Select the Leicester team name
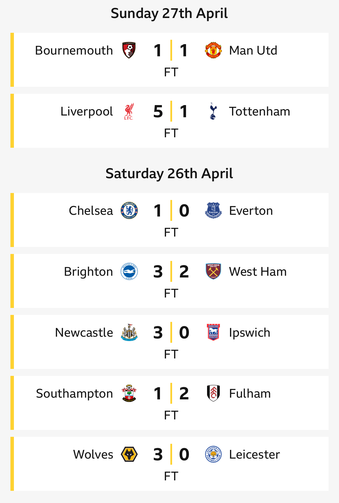The width and height of the screenshot is (339, 503). pos(254,455)
